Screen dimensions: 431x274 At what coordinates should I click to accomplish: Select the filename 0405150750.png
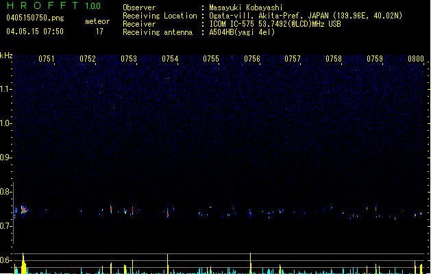point(35,18)
